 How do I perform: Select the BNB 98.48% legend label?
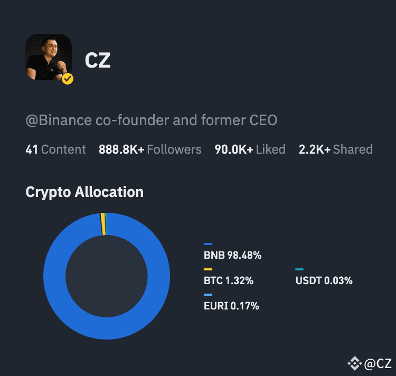[x=233, y=255]
